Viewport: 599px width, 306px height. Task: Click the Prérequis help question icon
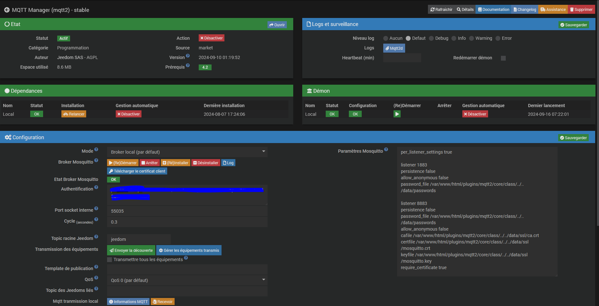188,65
